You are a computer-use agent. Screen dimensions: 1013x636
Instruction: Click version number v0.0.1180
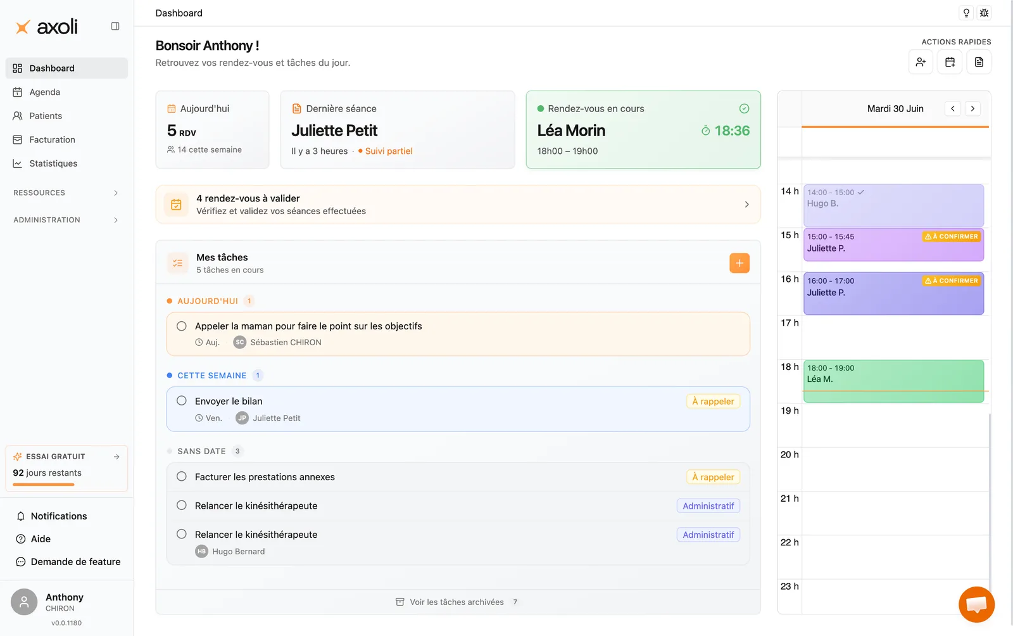(x=66, y=623)
